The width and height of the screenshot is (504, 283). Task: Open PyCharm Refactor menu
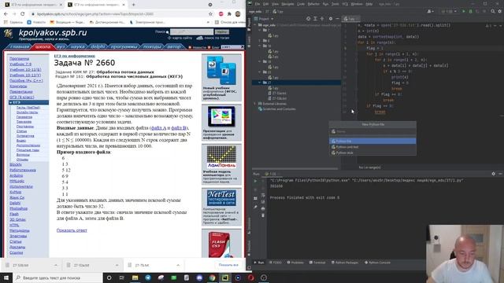(x=313, y=4)
